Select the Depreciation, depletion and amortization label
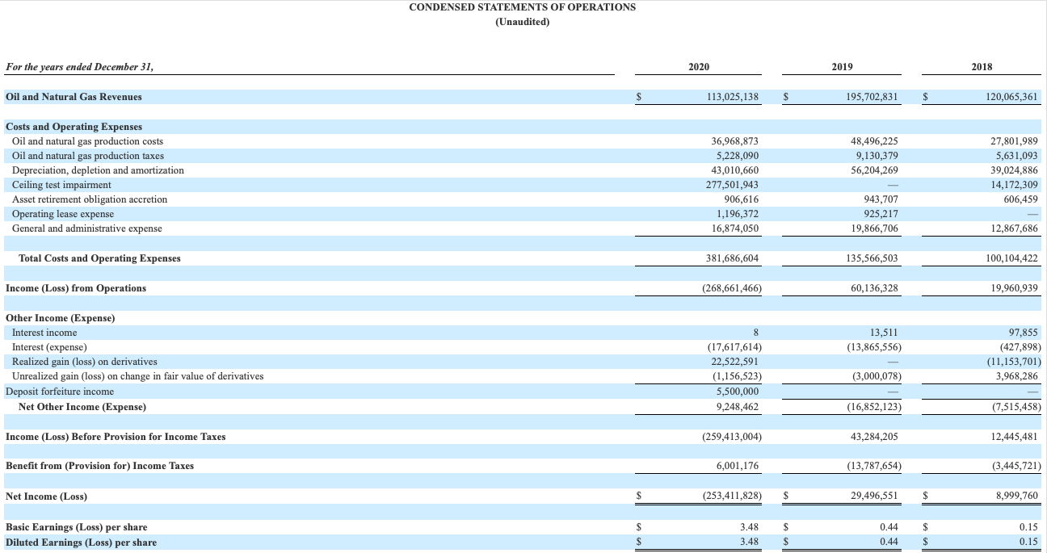This screenshot has height=553, width=1047. coord(97,170)
